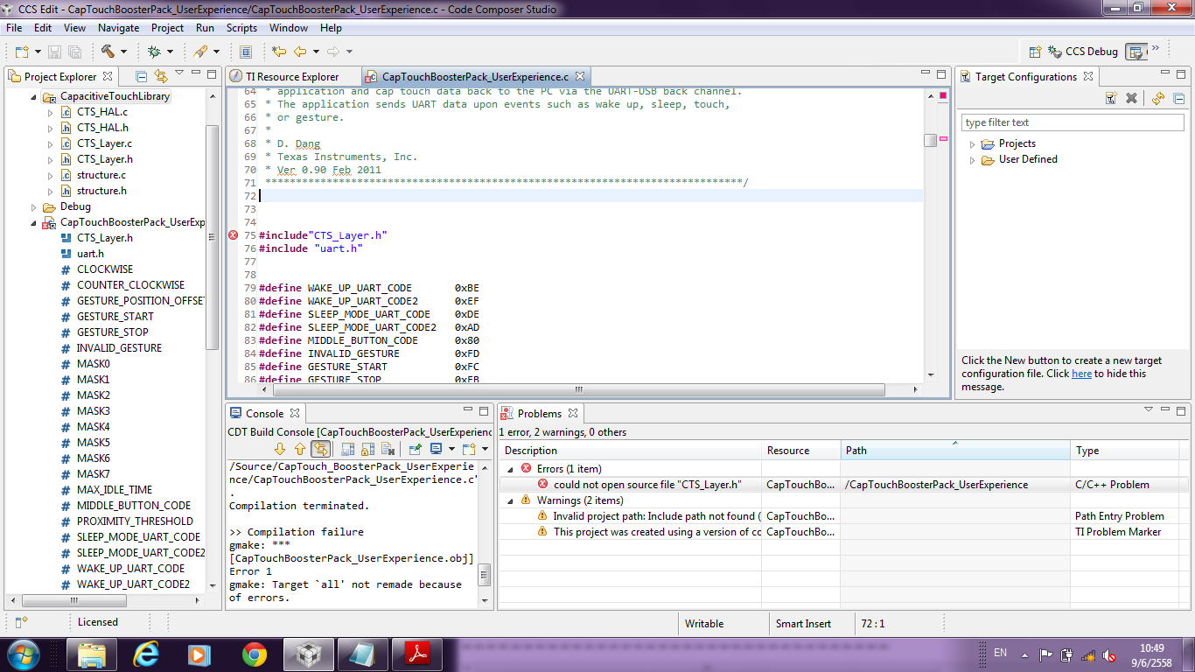
Task: Expand the CTS_HAL.c tree node
Action: 51,113
